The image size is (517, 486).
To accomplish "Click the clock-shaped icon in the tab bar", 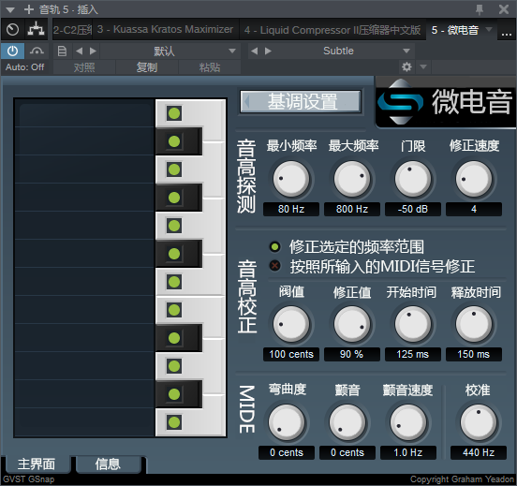I will tap(12, 30).
